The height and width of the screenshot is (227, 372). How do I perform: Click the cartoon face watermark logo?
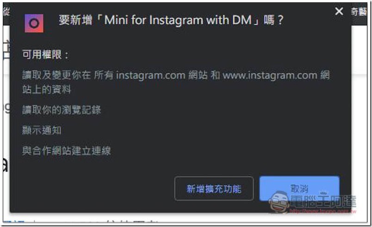(x=279, y=202)
